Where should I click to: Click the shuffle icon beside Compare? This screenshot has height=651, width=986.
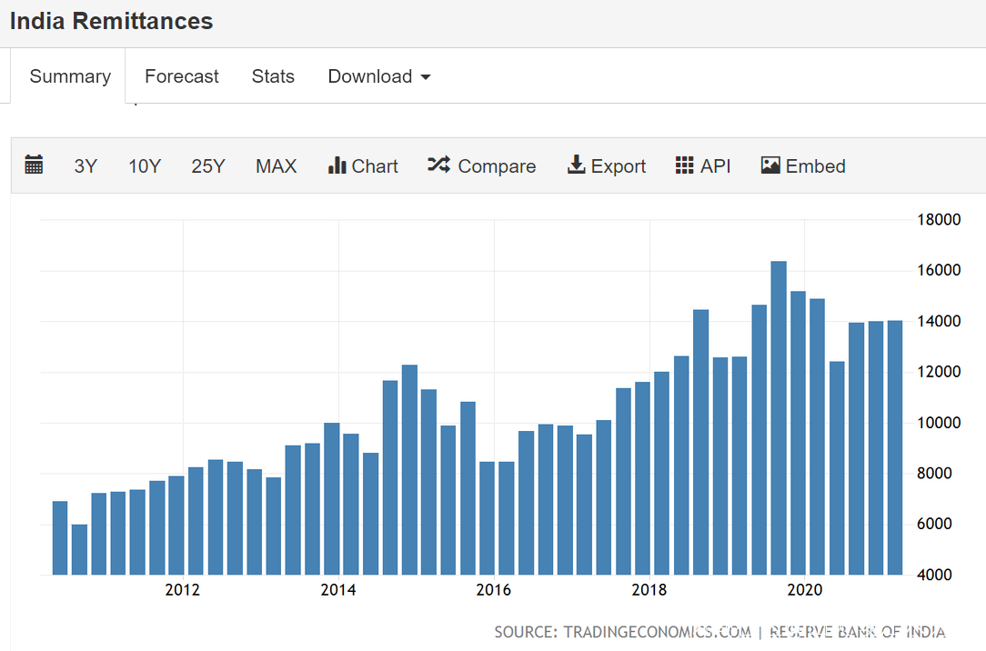click(438, 165)
